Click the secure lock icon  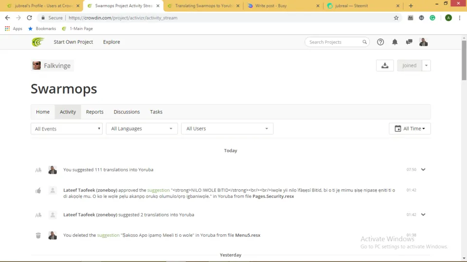click(x=43, y=18)
